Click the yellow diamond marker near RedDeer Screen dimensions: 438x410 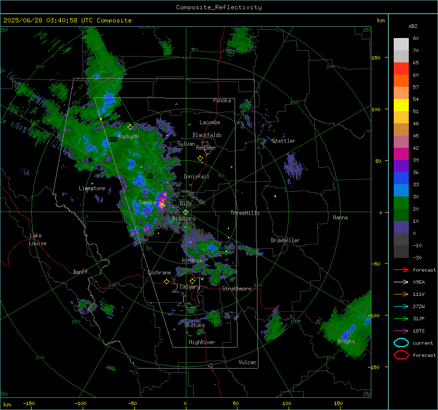click(x=200, y=158)
